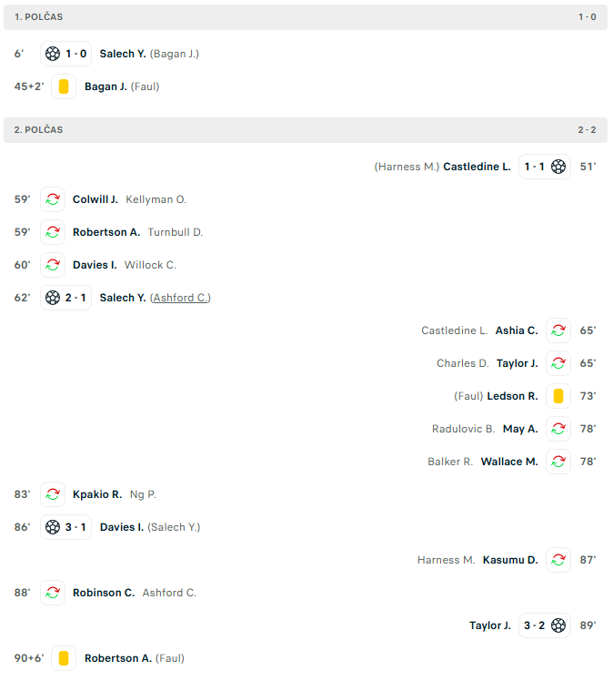Click Bagan J.'s yellow card icon at 45+2'
Screen dimensions: 613x681
tap(64, 86)
